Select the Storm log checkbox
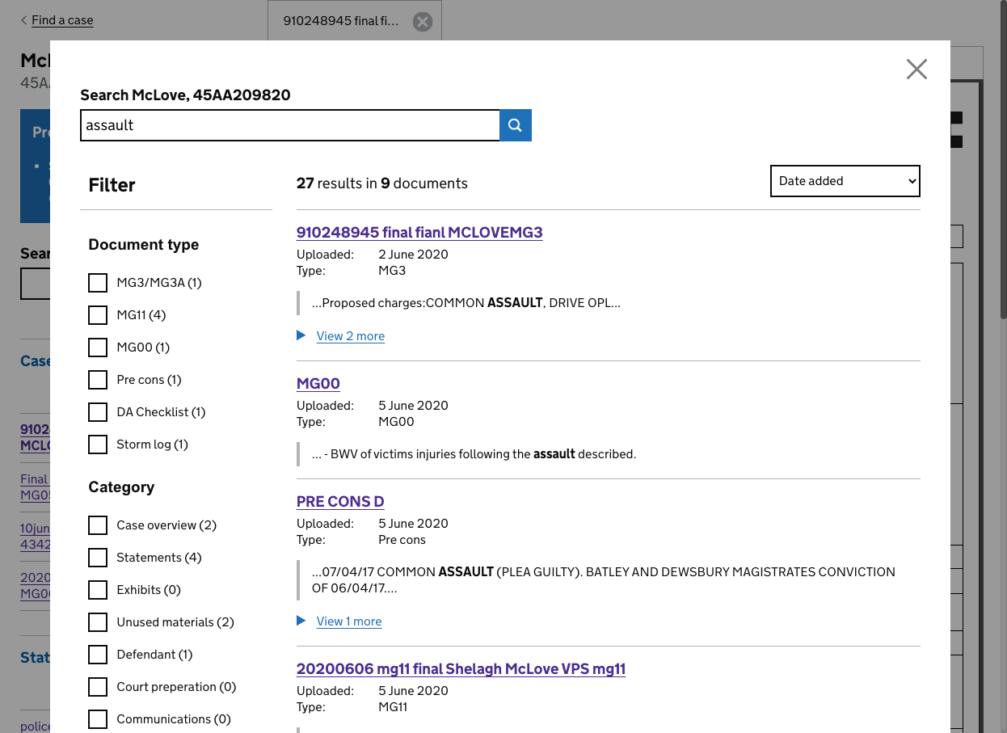The width and height of the screenshot is (1007, 733). [x=98, y=444]
